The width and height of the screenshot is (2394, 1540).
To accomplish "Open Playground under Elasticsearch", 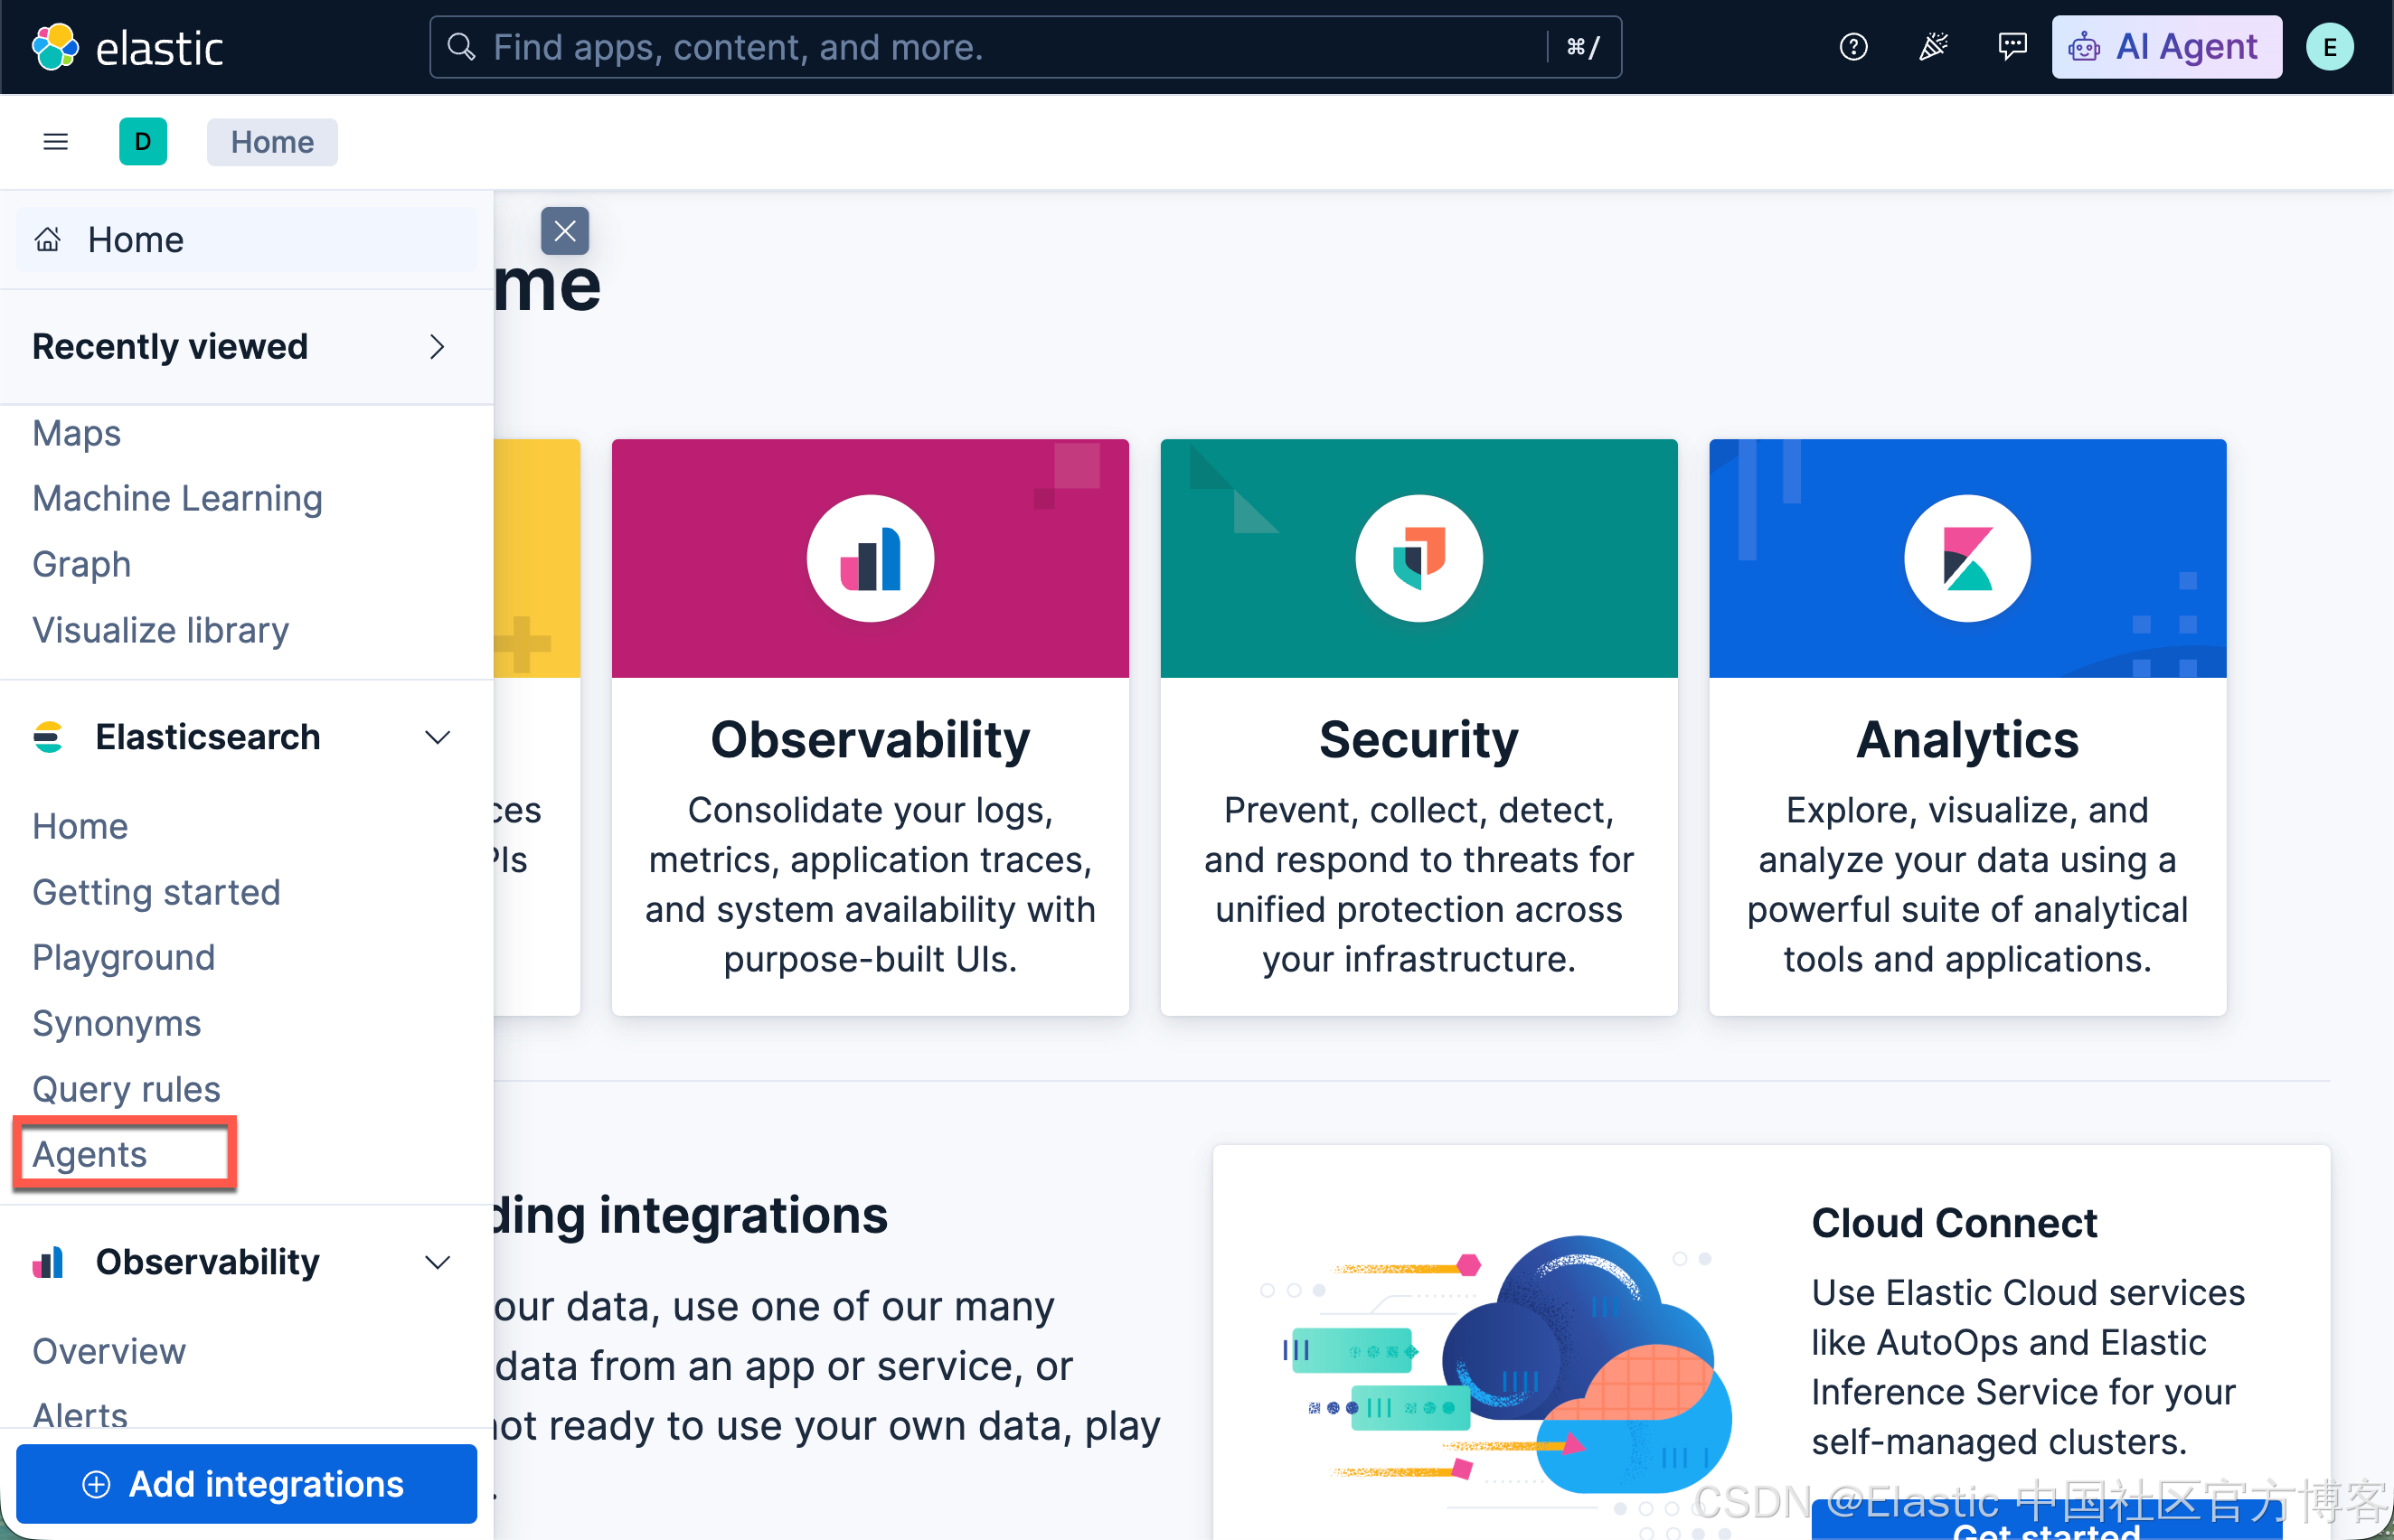I will point(123,957).
